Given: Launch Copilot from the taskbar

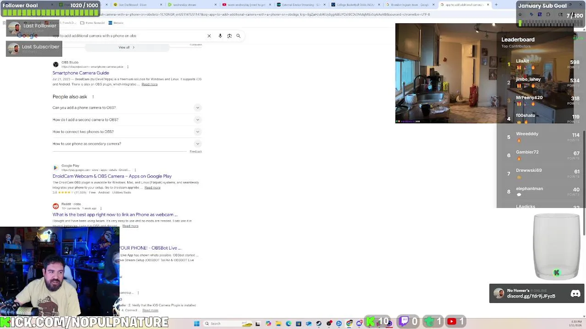Looking at the screenshot, I should coord(268,324).
